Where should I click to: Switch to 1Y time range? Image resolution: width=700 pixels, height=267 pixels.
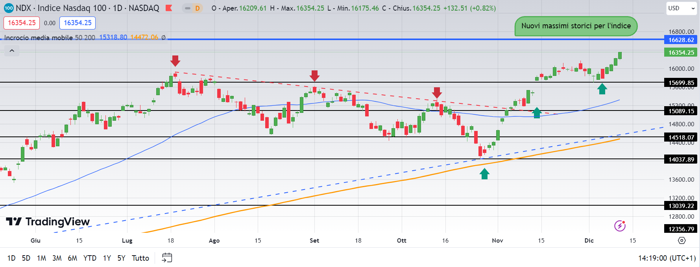(107, 258)
